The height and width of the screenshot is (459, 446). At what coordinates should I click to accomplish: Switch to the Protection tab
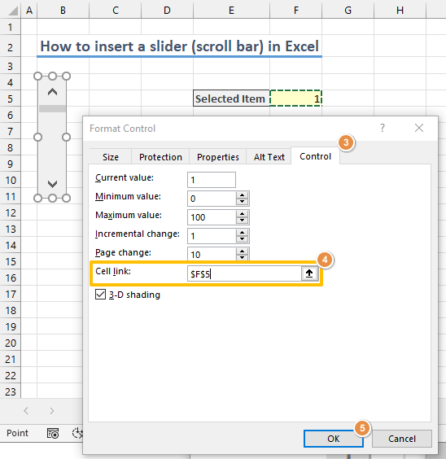coord(160,157)
